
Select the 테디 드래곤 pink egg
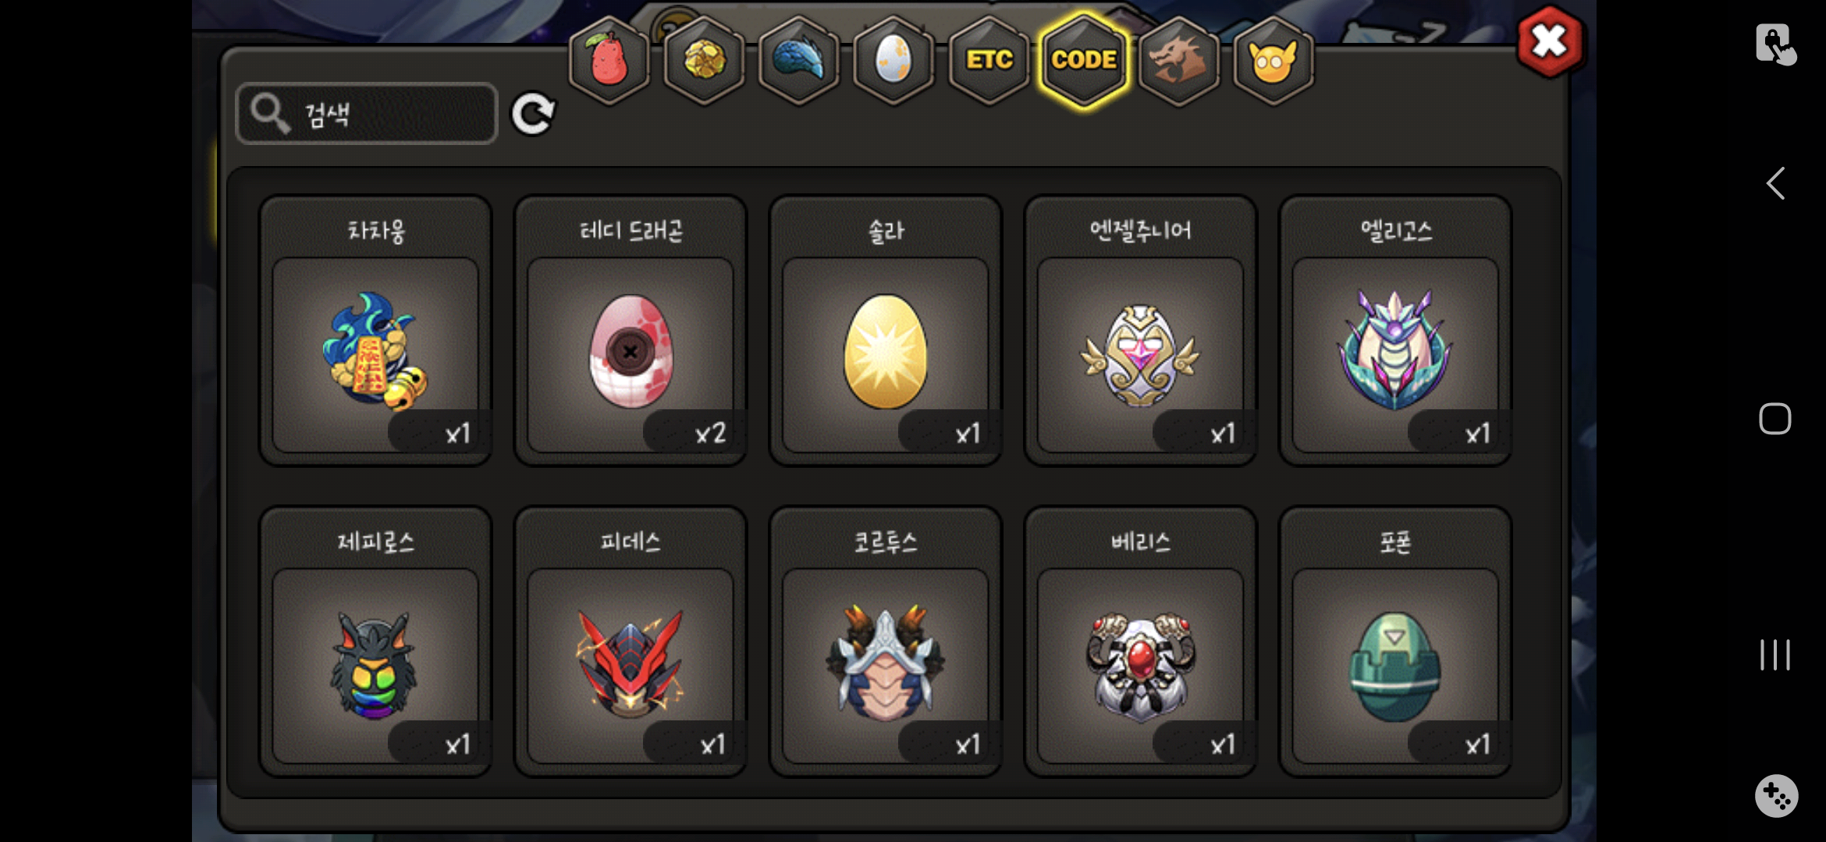(x=631, y=331)
